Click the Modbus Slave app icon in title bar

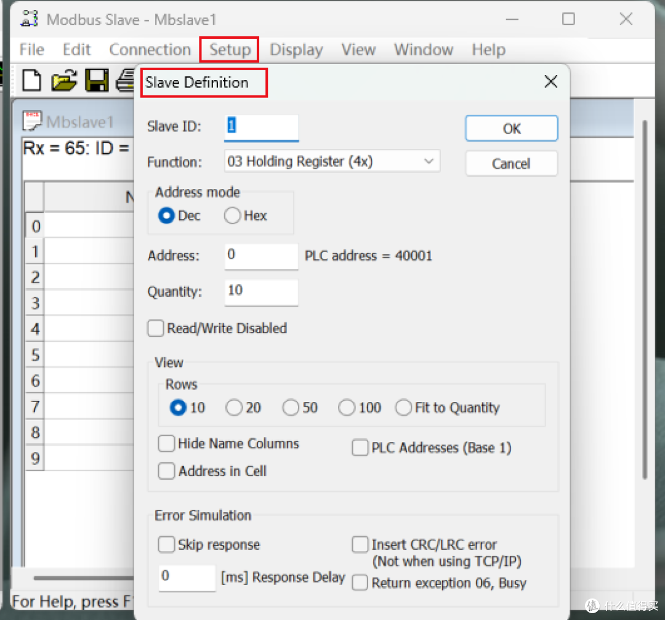point(30,19)
